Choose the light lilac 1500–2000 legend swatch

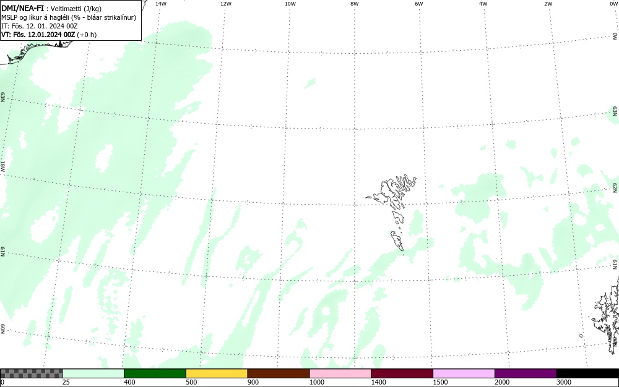tap(464, 373)
